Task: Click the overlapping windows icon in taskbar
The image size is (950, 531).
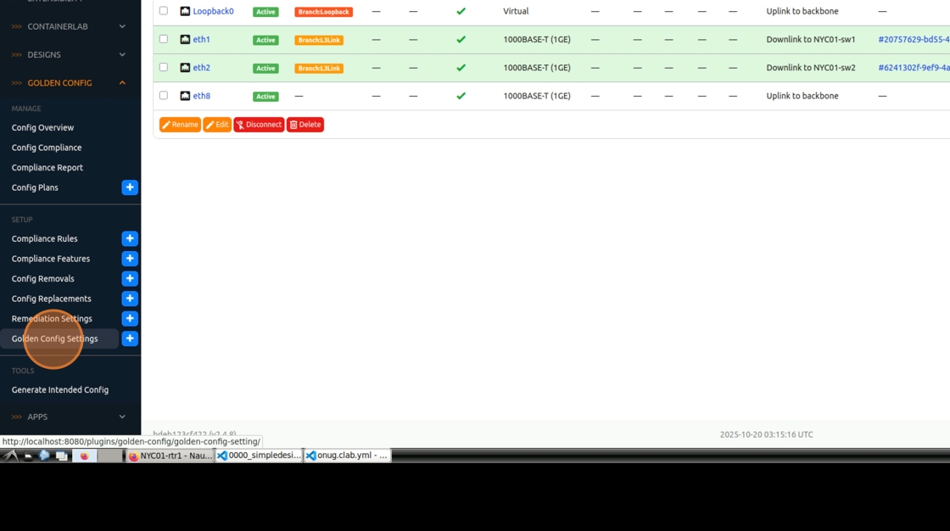Action: click(61, 456)
